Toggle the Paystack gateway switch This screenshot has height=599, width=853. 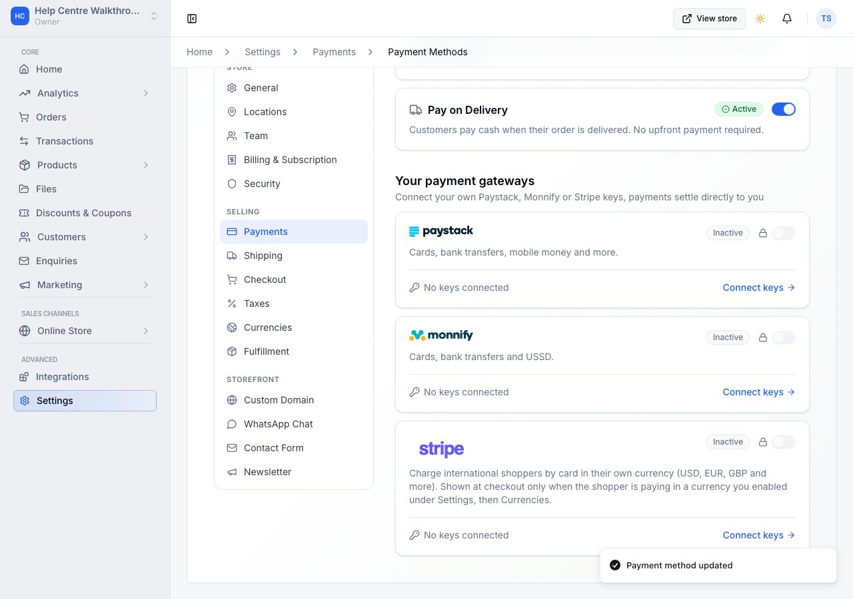pyautogui.click(x=784, y=233)
